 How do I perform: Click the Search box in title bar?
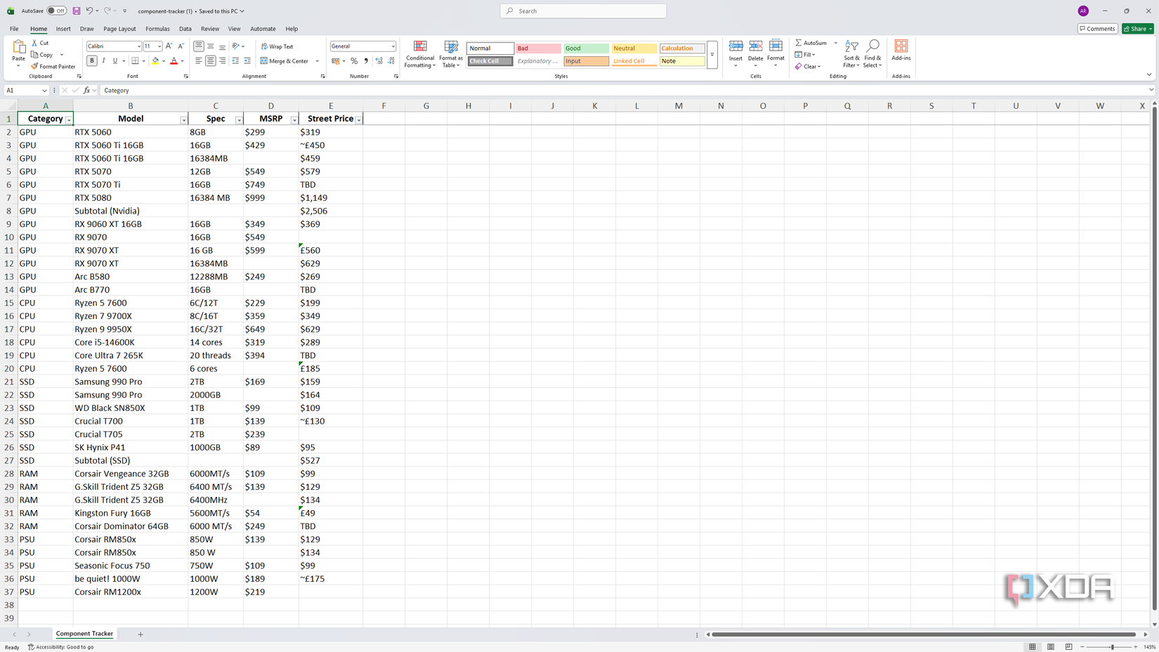point(584,11)
